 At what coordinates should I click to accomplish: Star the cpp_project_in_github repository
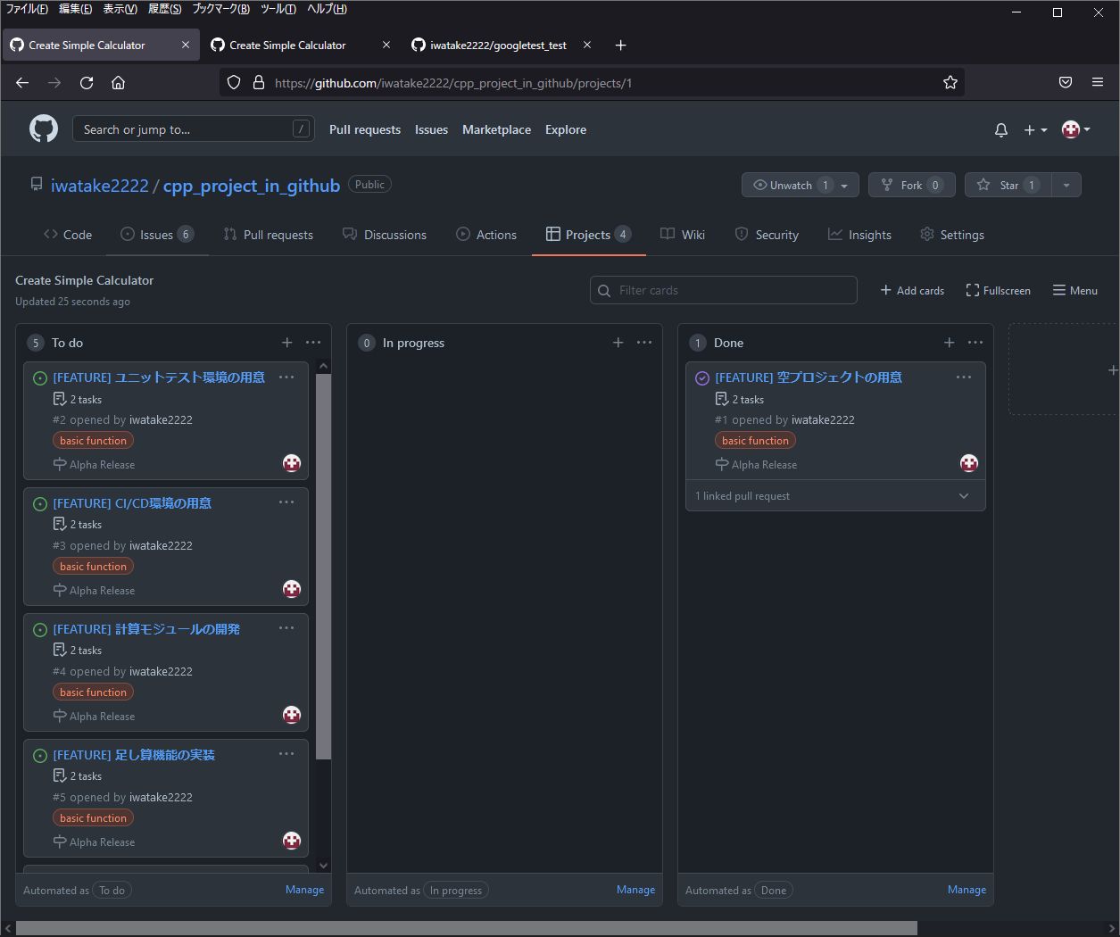click(1008, 185)
